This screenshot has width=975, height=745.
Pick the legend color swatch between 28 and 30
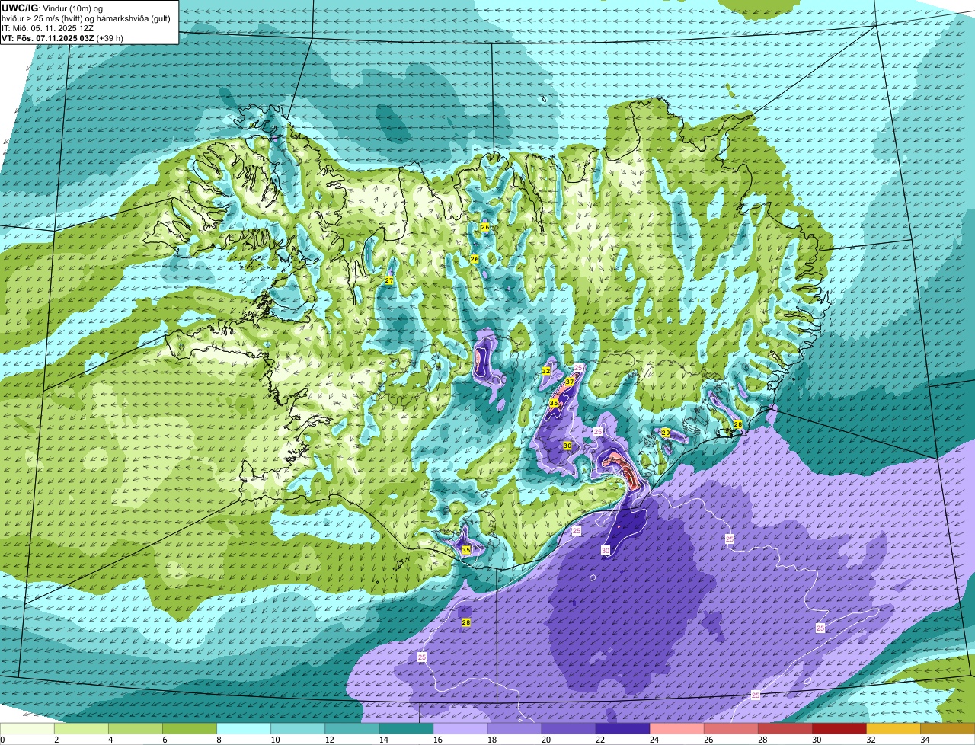pos(785,729)
